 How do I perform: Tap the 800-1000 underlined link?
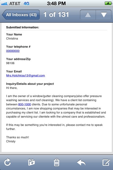pyautogui.click(x=25, y=104)
